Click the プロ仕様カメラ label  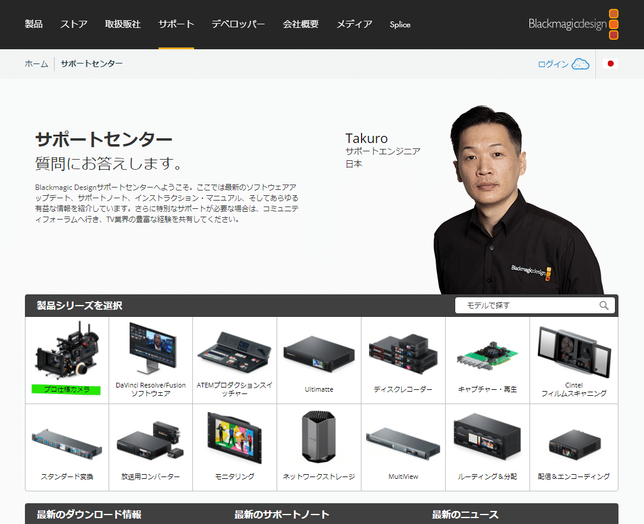67,389
